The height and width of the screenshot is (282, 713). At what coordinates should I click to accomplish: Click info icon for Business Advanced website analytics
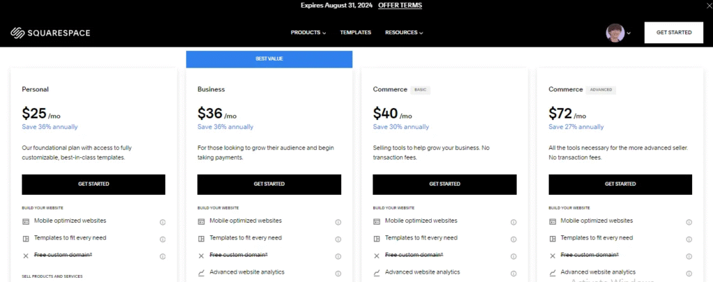click(338, 274)
